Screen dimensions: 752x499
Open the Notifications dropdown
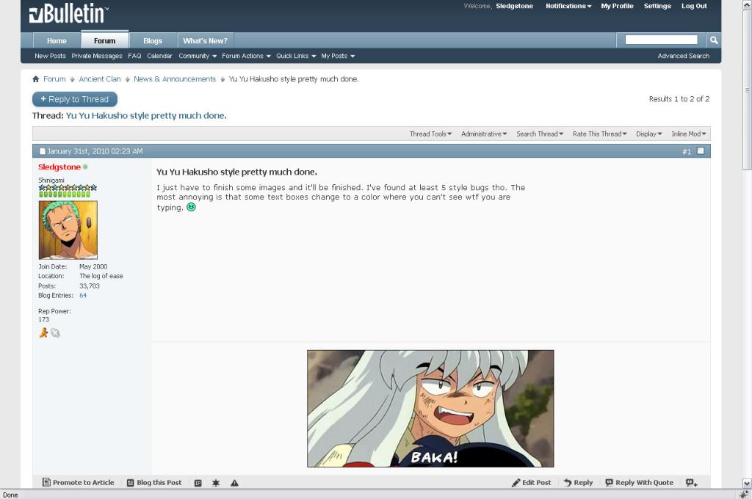click(x=568, y=6)
